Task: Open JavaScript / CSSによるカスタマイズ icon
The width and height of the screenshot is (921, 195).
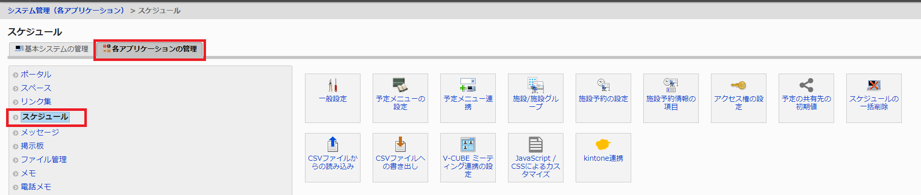Action: pyautogui.click(x=535, y=144)
